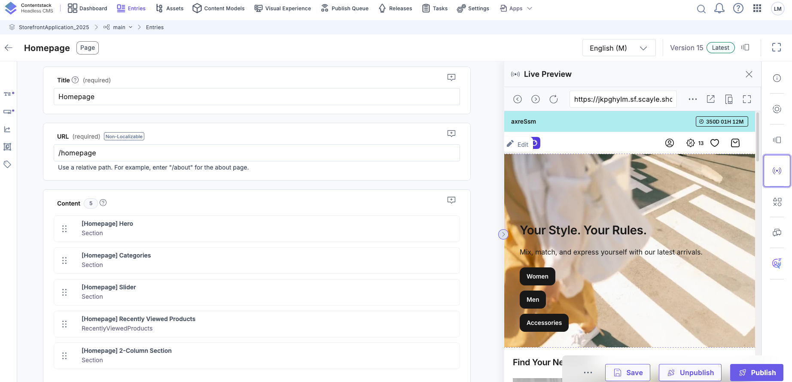Click the wishlist heart in preview
Screen dimensions: 792x382
[x=715, y=143]
